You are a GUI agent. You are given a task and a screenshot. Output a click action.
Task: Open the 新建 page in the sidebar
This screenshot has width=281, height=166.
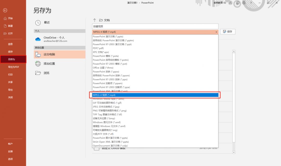8,26
